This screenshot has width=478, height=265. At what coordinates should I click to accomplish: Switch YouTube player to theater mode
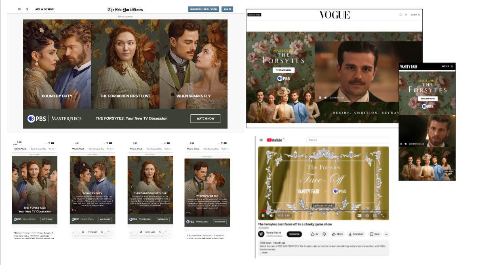pyautogui.click(x=375, y=216)
